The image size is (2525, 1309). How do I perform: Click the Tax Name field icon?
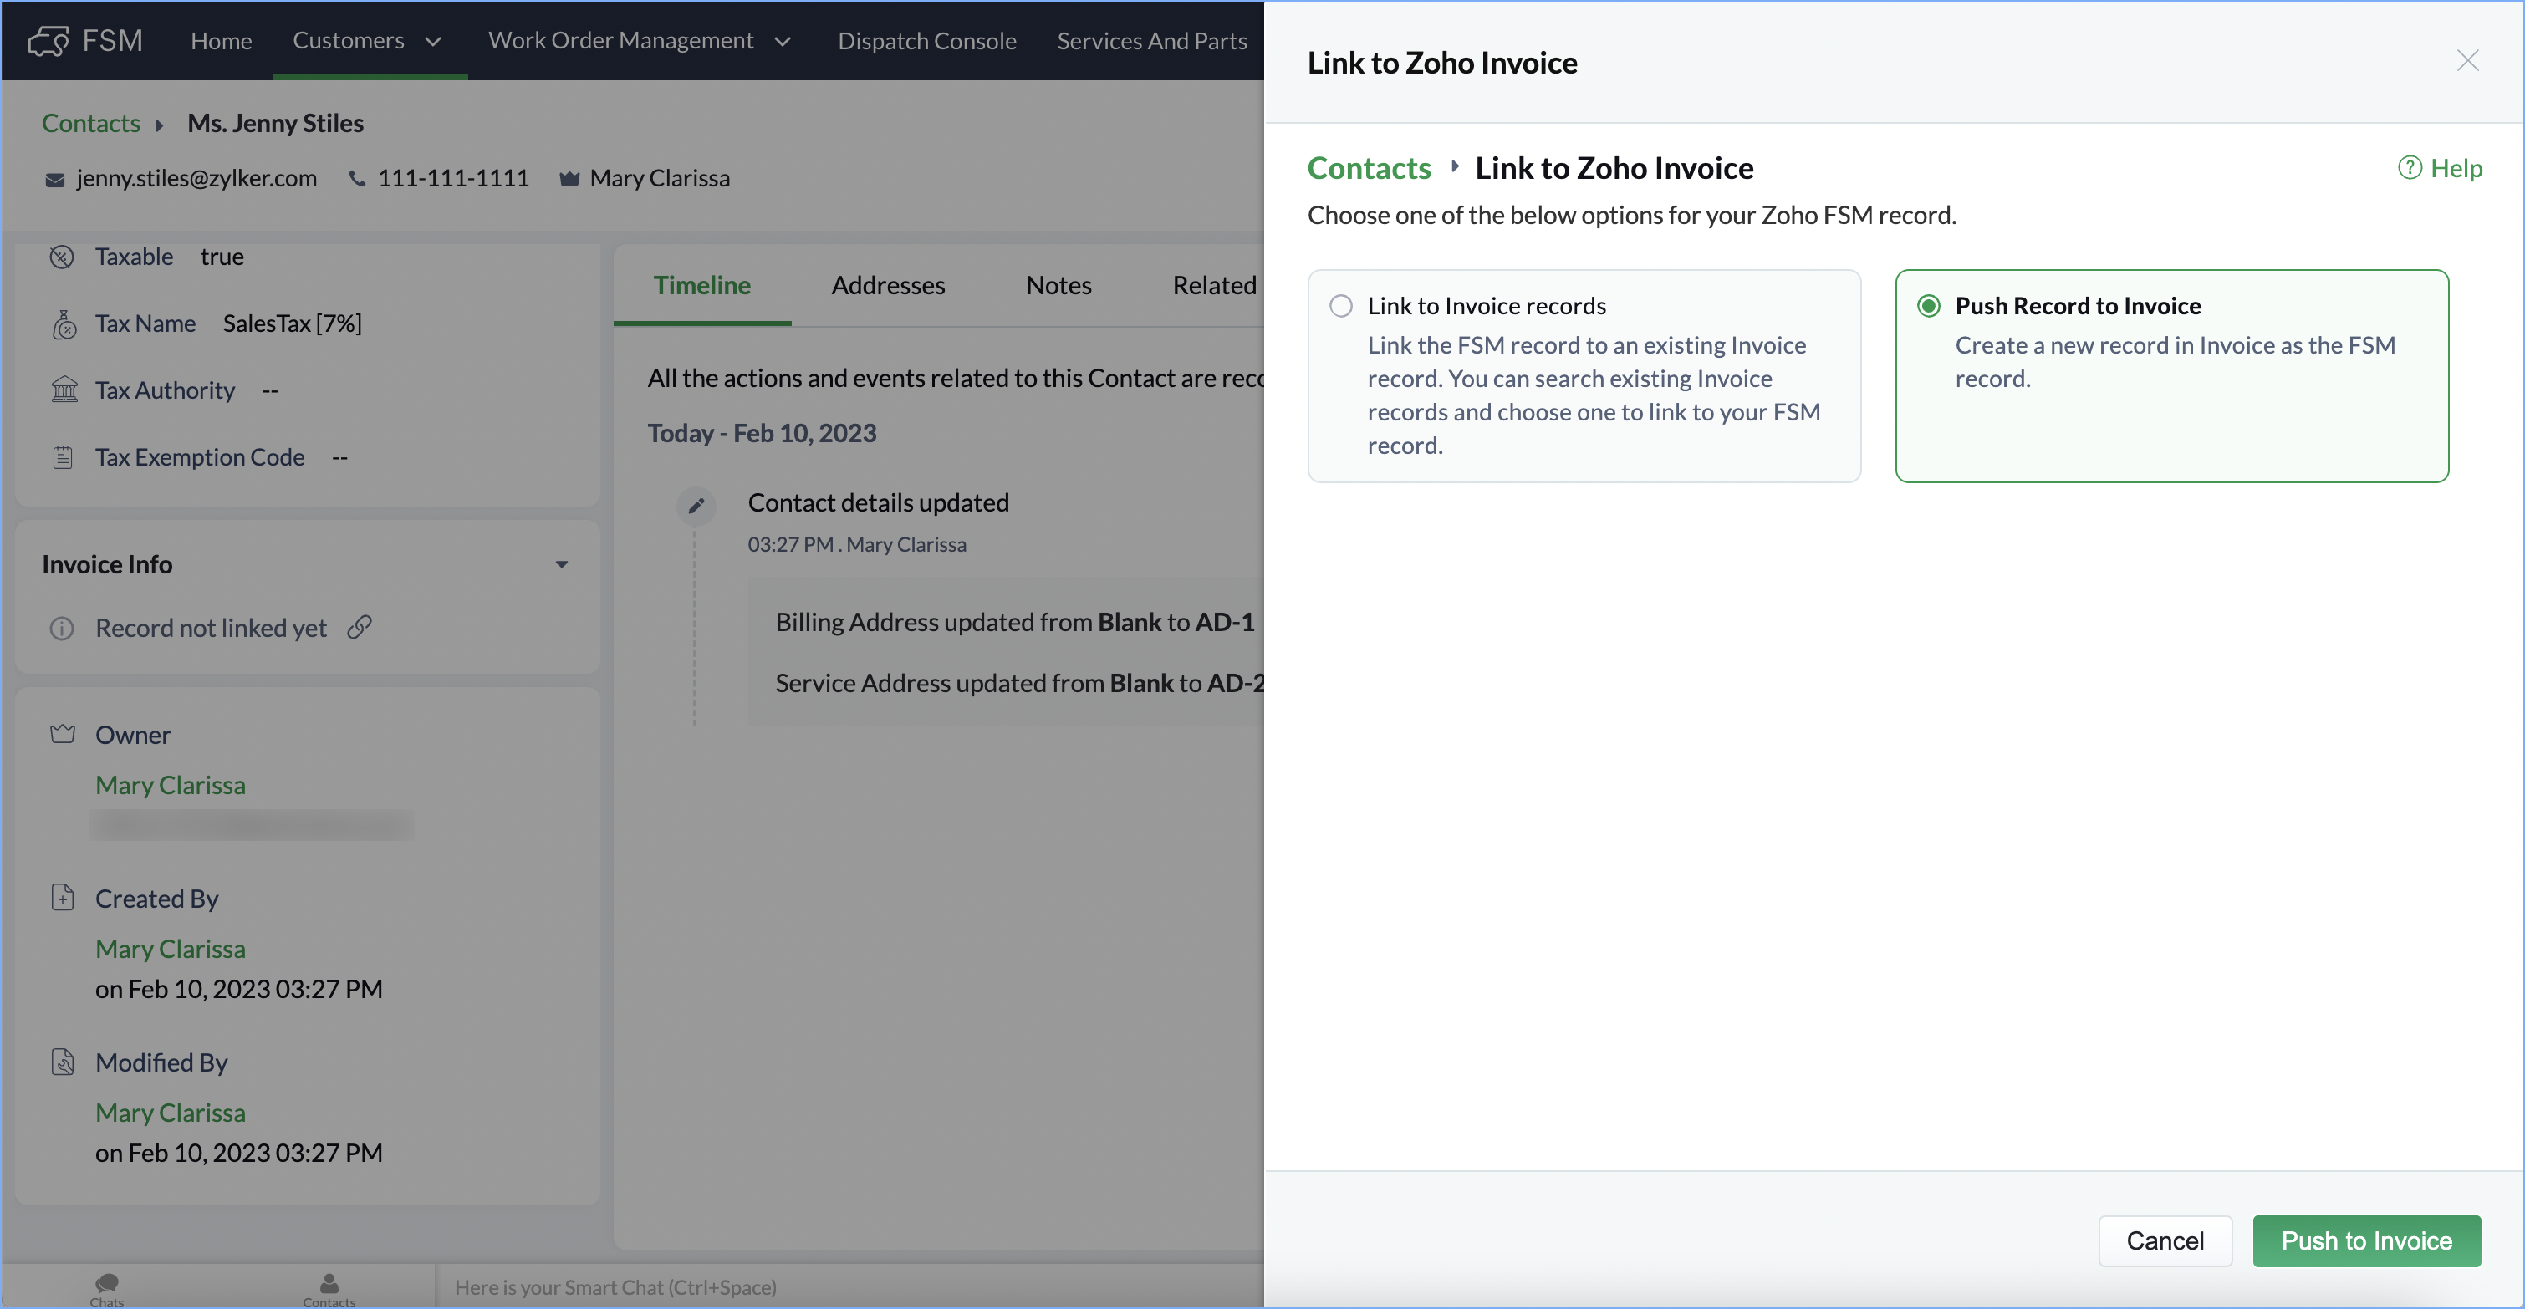(x=64, y=324)
